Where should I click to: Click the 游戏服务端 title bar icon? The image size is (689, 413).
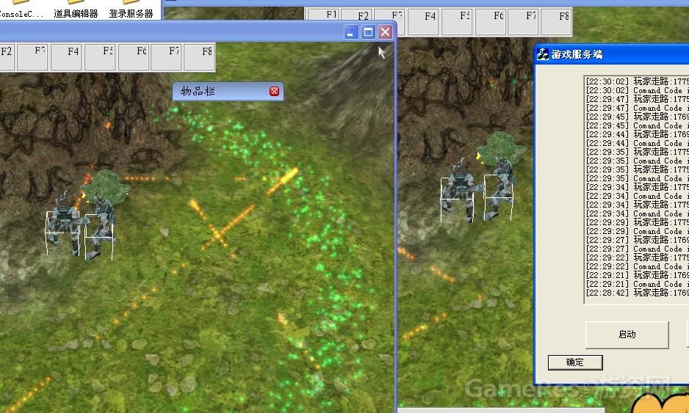click(x=543, y=54)
